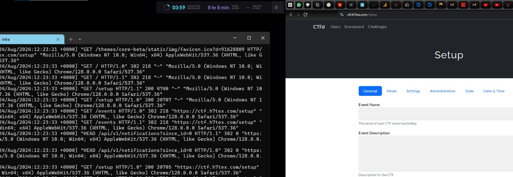
Task: Open the WhatsApp browser tab
Action: [299, 5]
